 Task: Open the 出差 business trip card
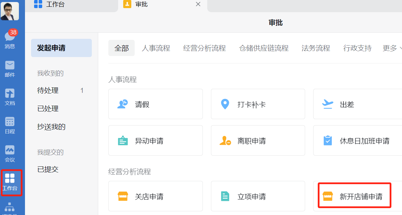click(358, 104)
